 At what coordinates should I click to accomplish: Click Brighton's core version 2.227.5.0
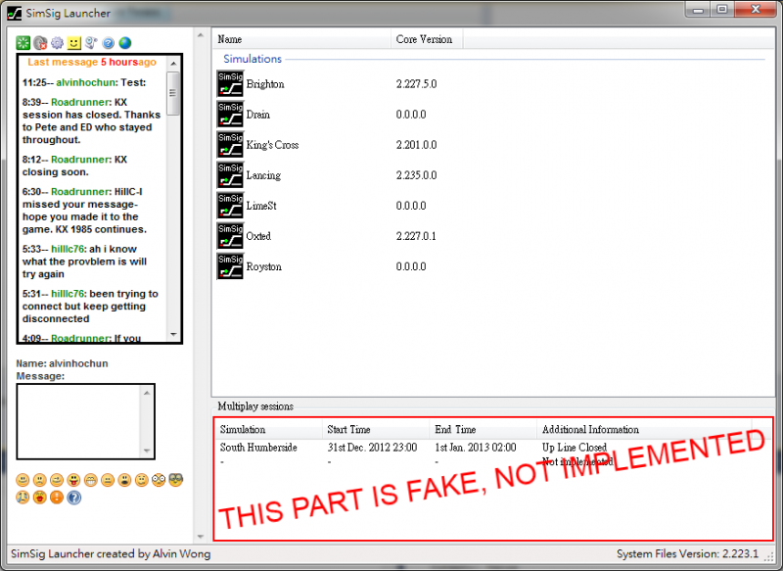[417, 84]
